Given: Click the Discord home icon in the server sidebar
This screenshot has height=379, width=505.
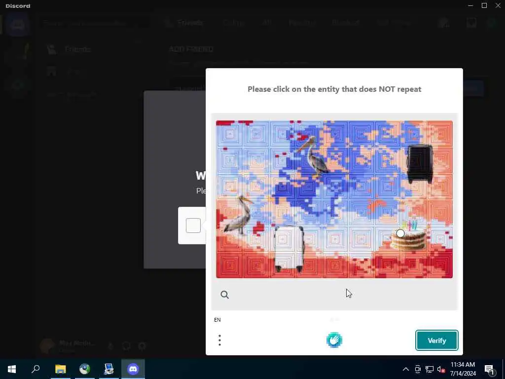Looking at the screenshot, I should (17, 24).
